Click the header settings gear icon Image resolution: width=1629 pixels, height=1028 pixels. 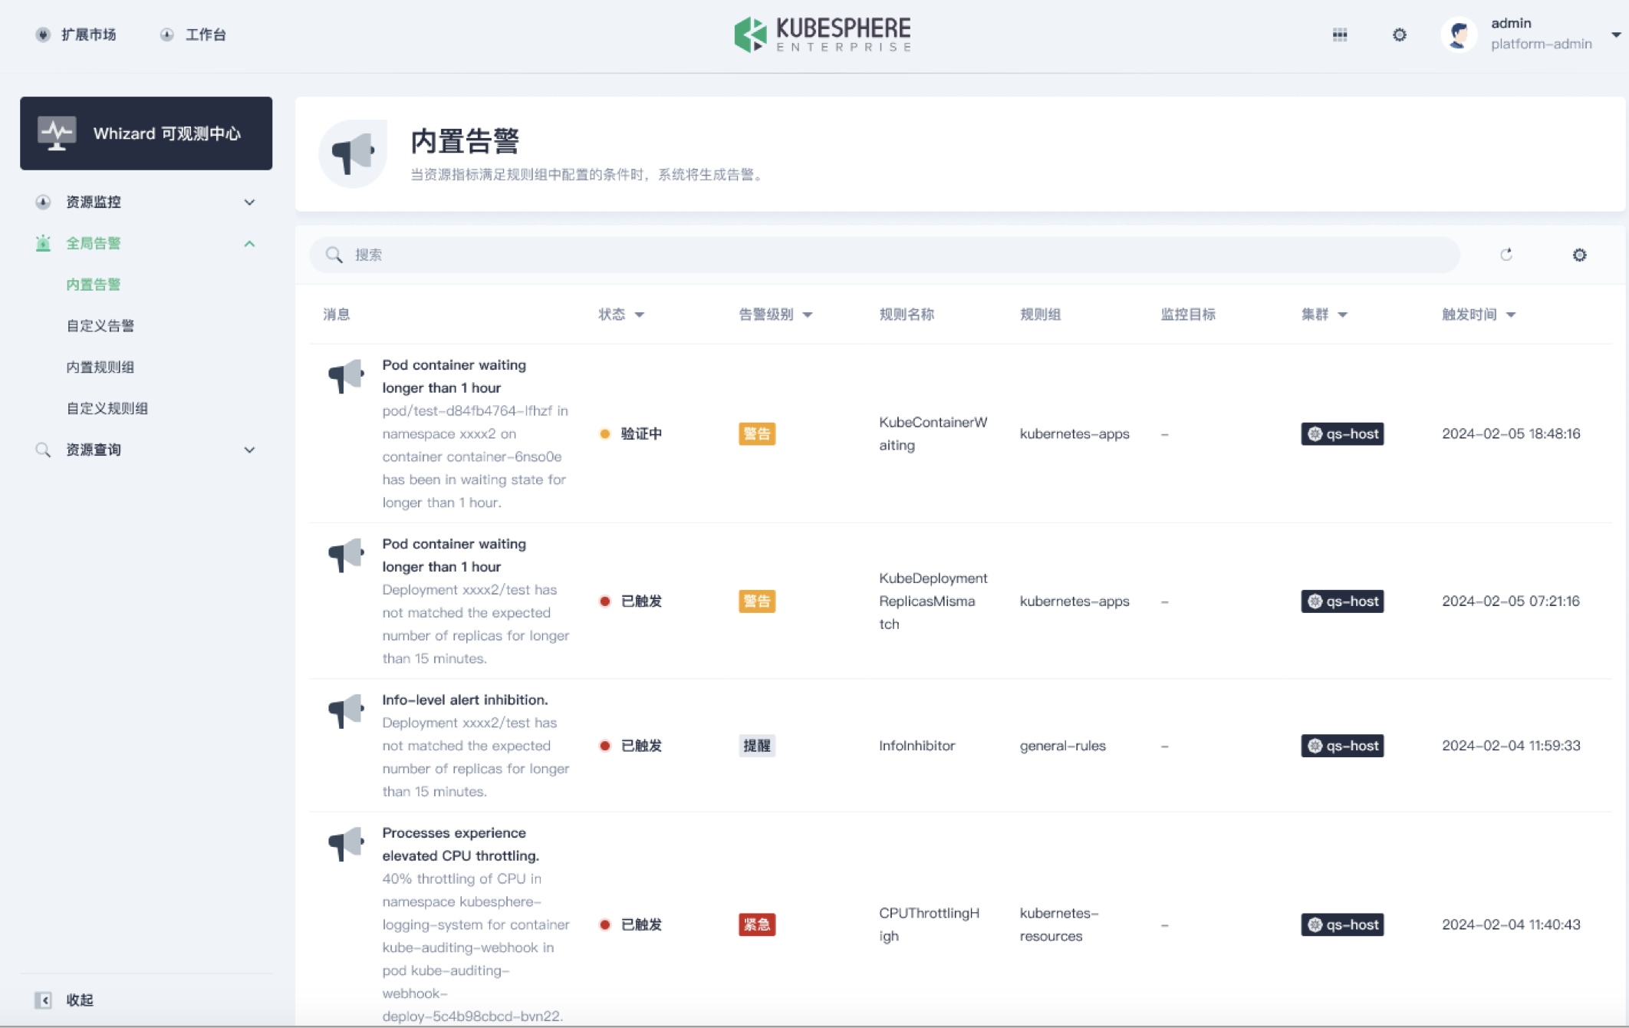pyautogui.click(x=1400, y=35)
